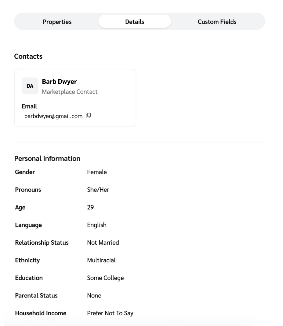Click the Barb Dwyer contact card
Screen dimensions: 283x326
tap(75, 98)
